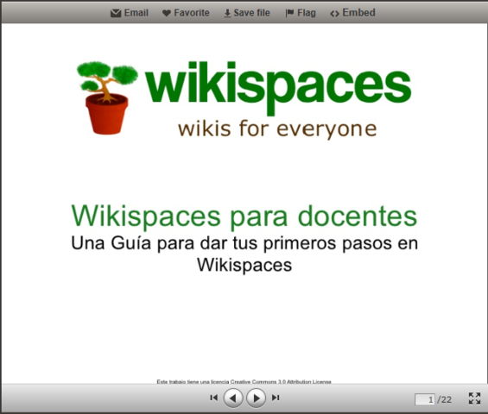488x414 pixels.
Task: Click the Creative Commons license footer text
Action: coord(244,381)
